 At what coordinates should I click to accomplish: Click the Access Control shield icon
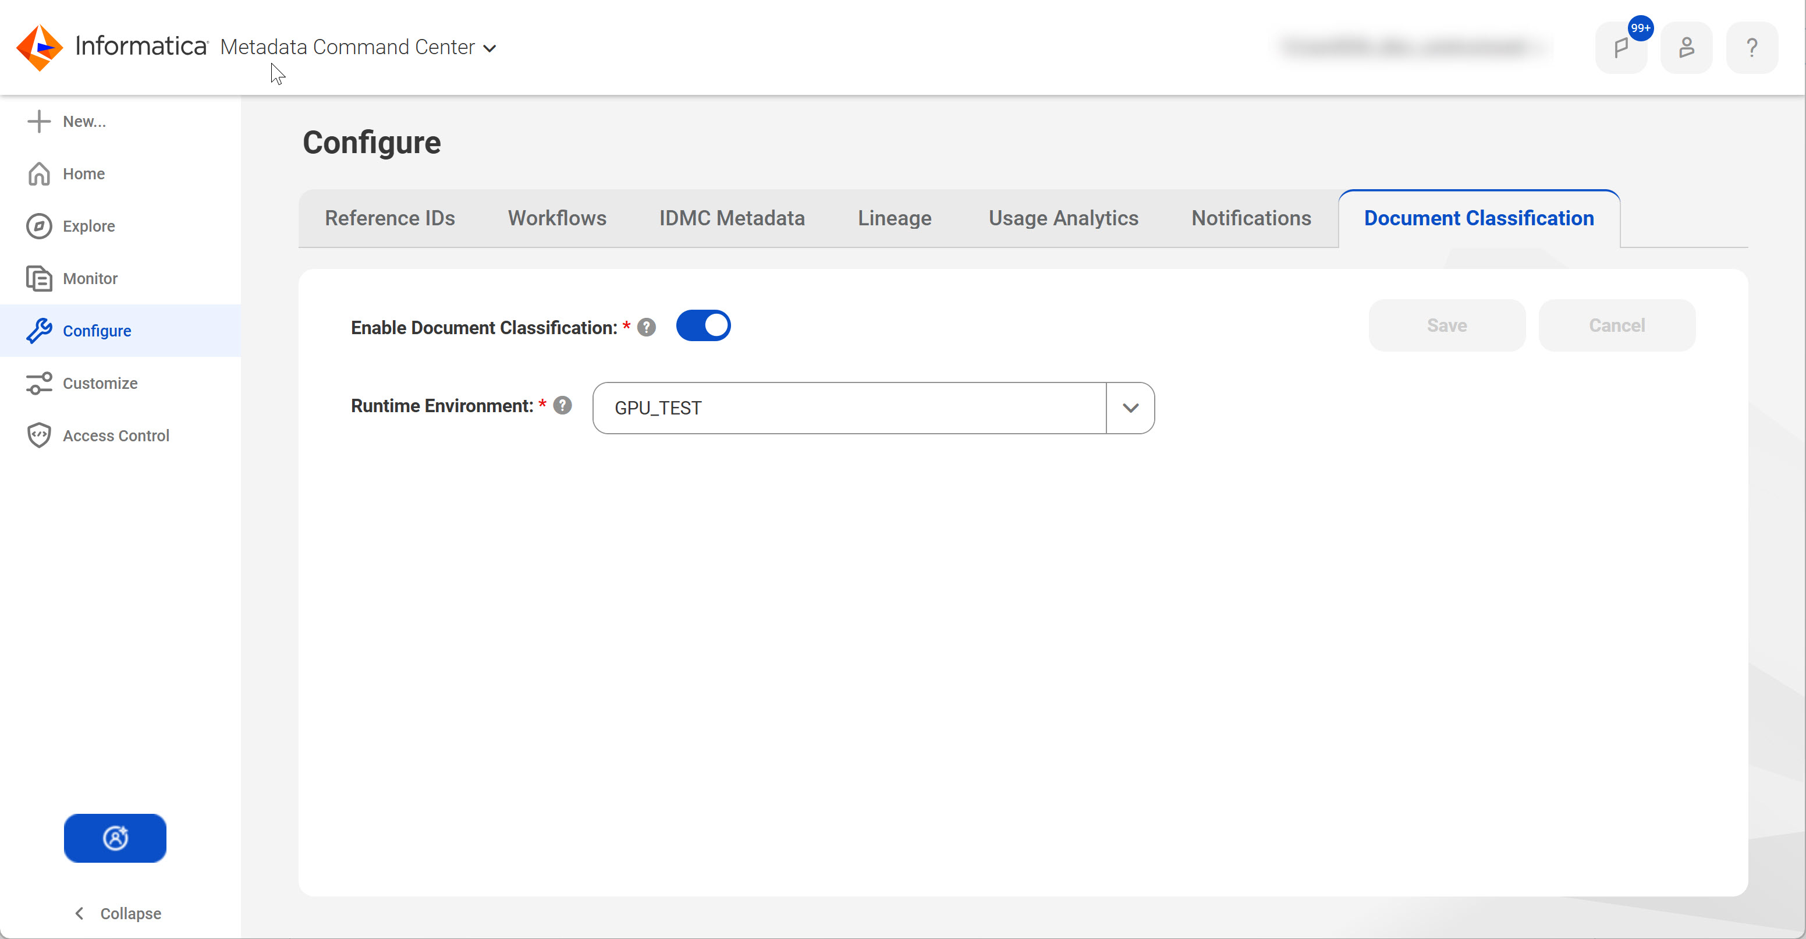[39, 435]
